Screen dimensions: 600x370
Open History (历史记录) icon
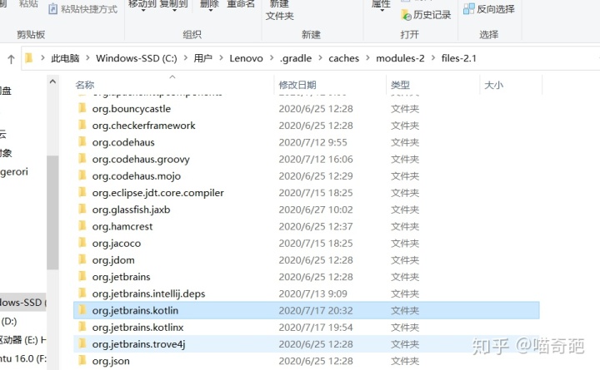[x=406, y=15]
